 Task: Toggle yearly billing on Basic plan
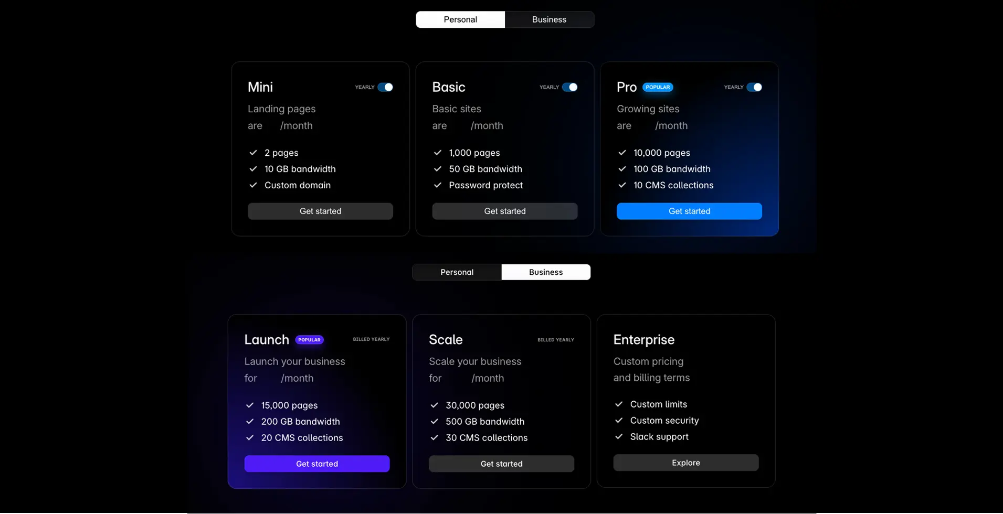[569, 87]
